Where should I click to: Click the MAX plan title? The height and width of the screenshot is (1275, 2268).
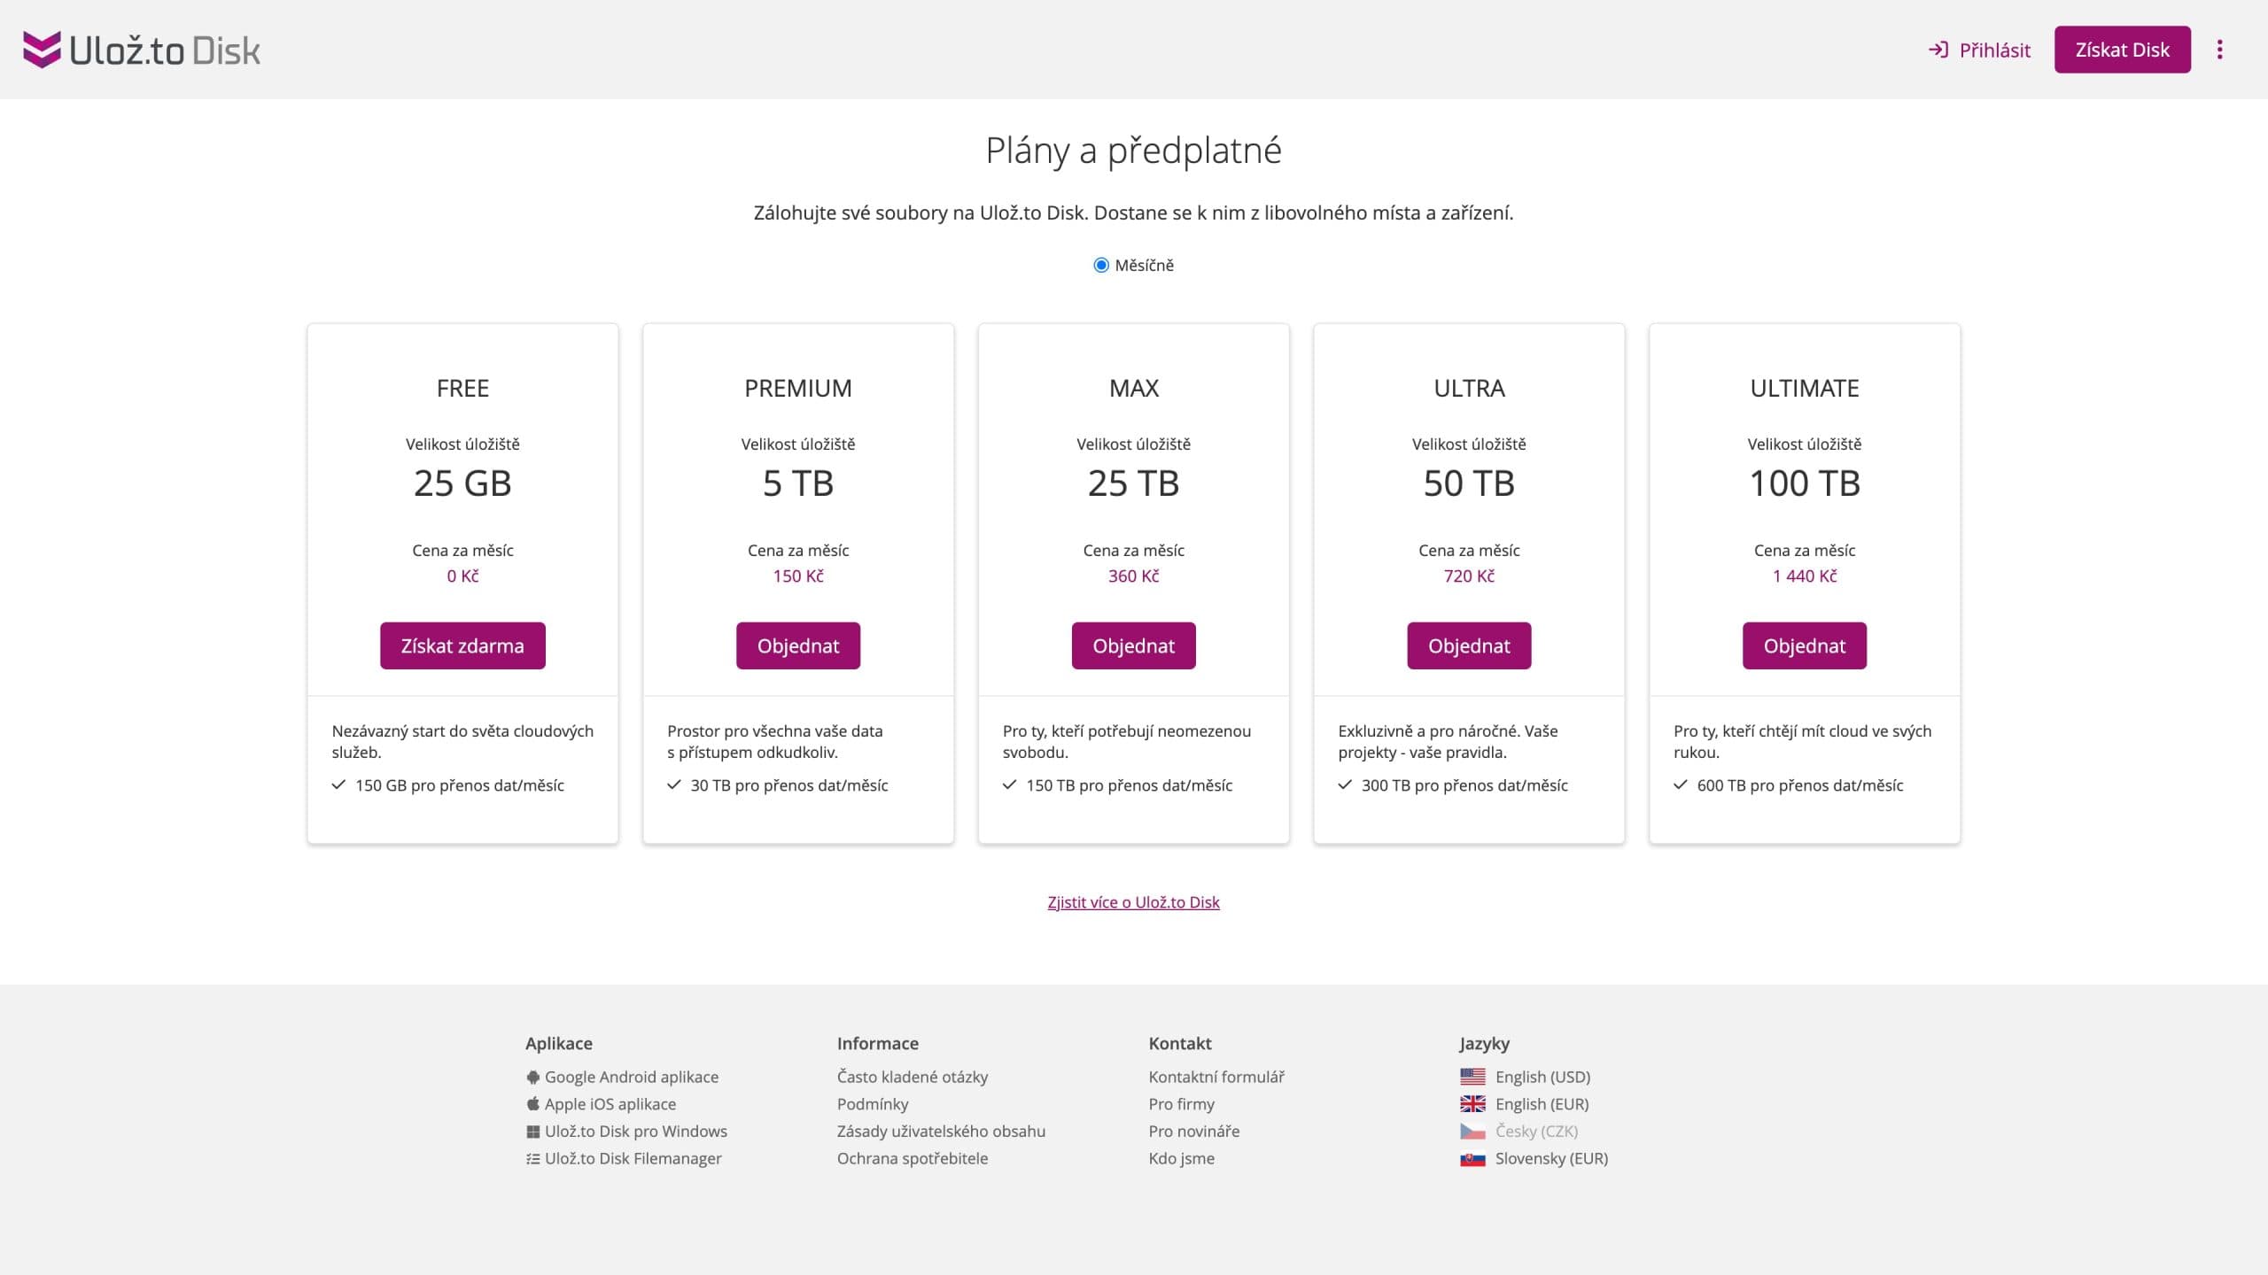[x=1134, y=388]
